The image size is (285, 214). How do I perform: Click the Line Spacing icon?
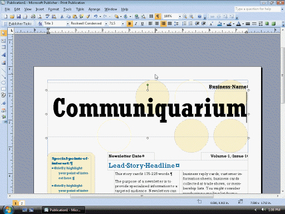176,23
